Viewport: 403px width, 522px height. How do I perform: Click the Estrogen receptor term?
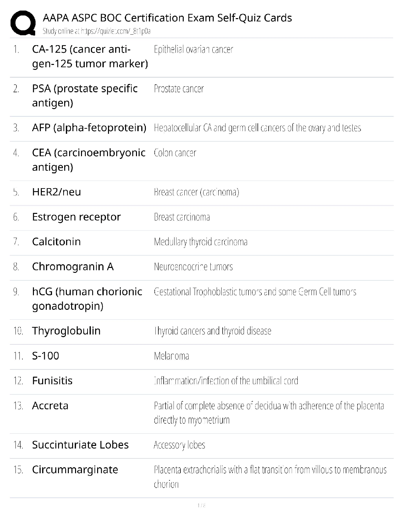coord(76,217)
